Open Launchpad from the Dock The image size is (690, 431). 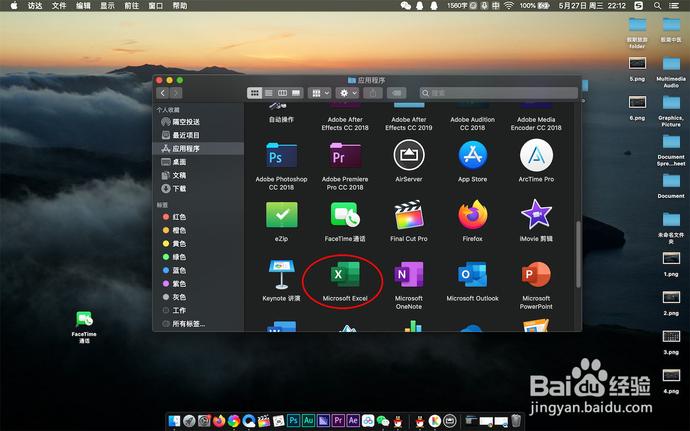pos(189,420)
